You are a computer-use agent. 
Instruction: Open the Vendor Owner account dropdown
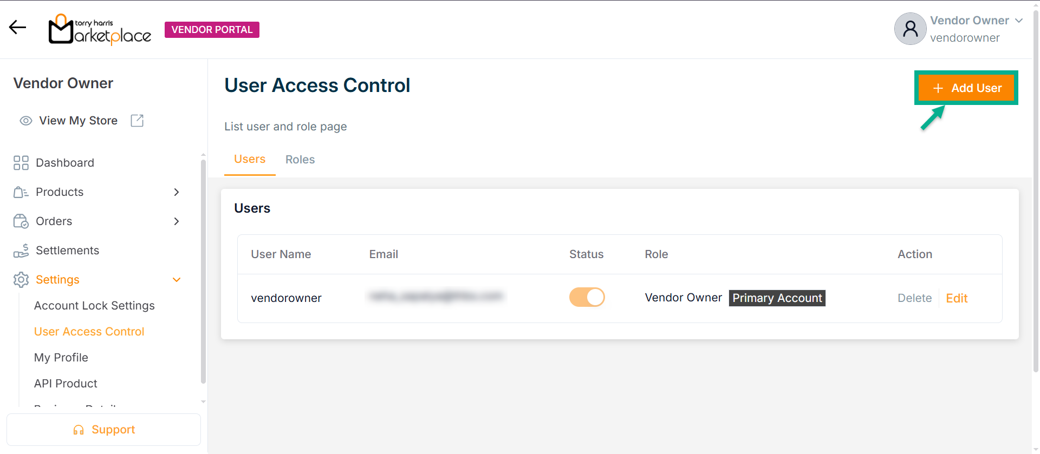pyautogui.click(x=1019, y=21)
